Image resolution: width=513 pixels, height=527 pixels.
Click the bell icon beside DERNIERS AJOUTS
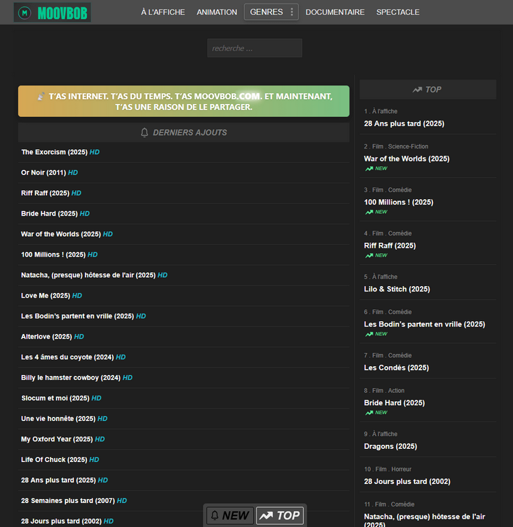click(144, 132)
